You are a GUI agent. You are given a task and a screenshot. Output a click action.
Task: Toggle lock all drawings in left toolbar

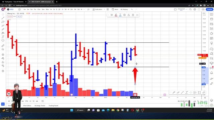coord(3,62)
